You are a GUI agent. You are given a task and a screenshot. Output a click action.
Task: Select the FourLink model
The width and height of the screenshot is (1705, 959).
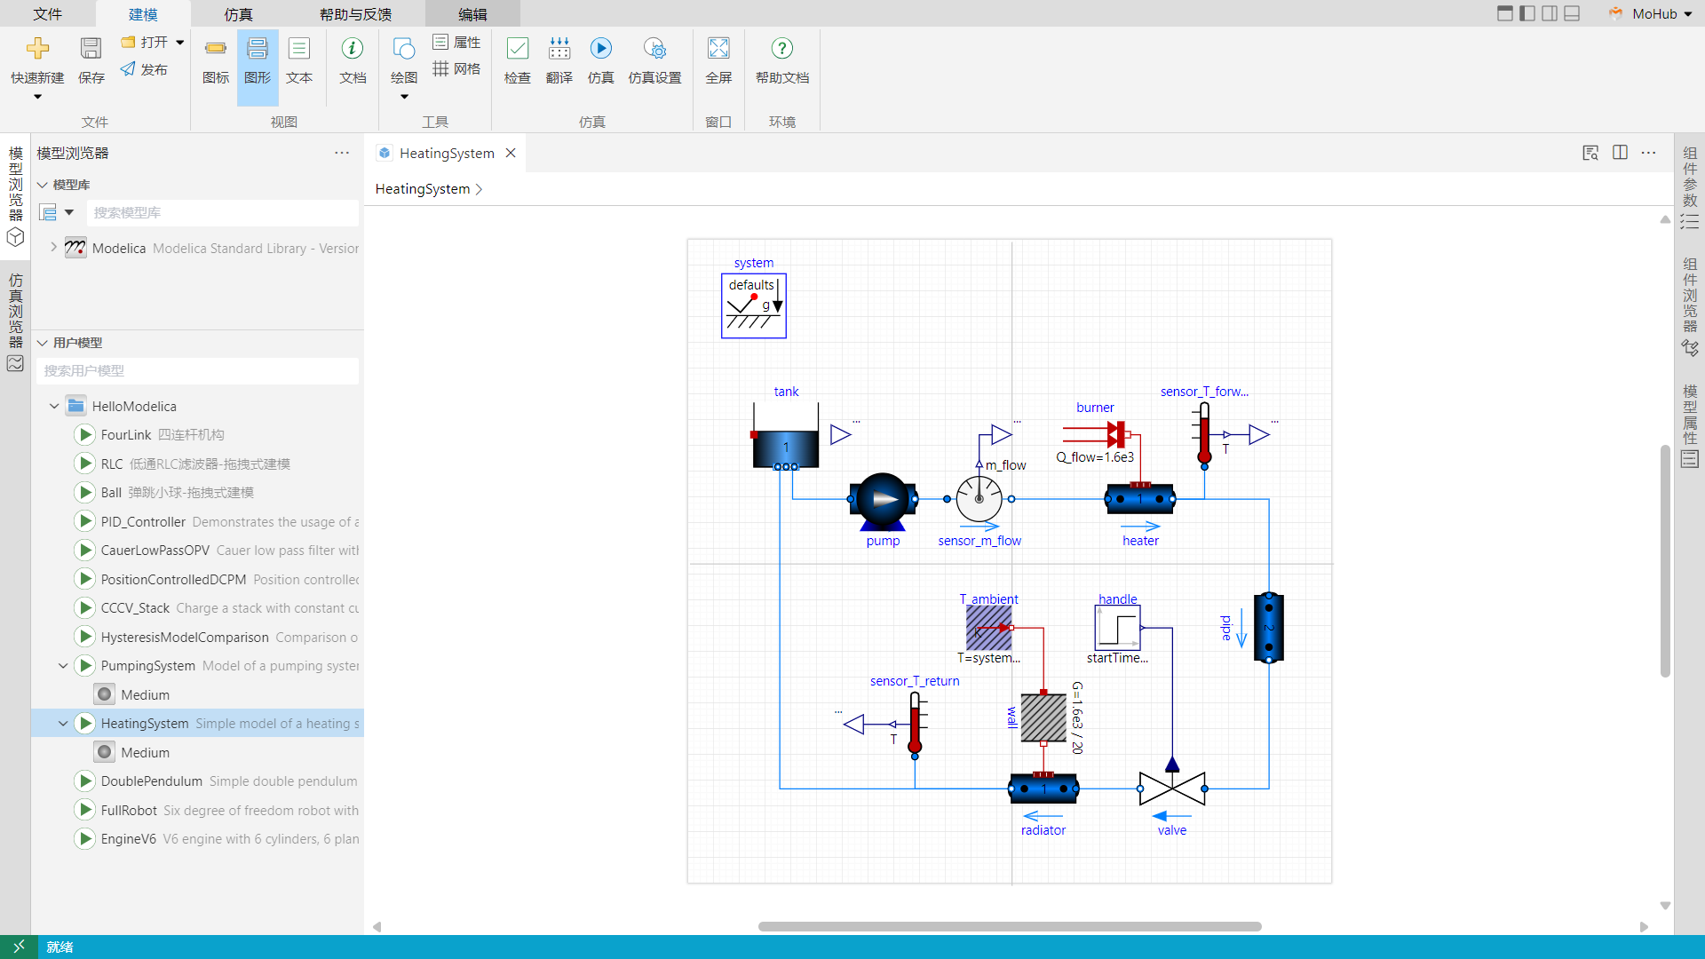[x=197, y=435]
